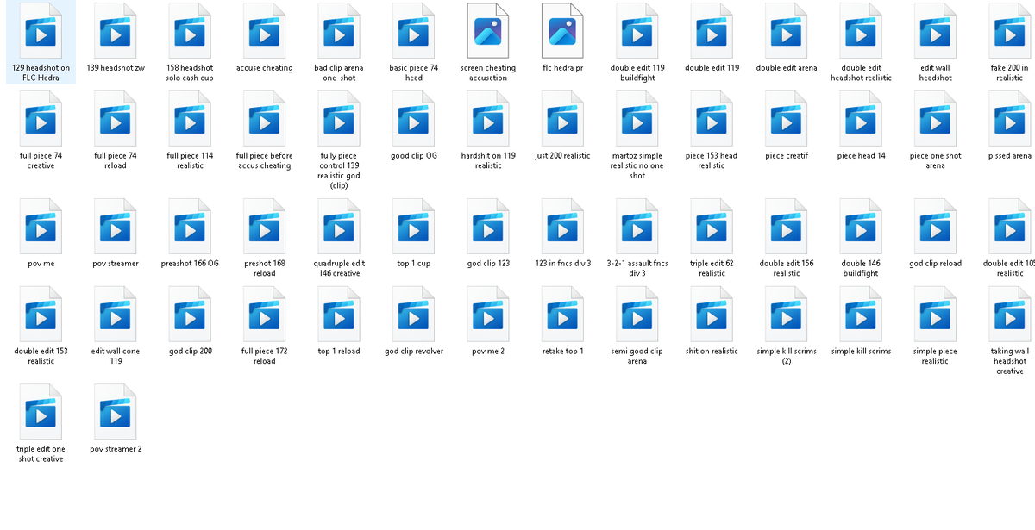Select 'edit wall cone 119' video file
This screenshot has height=530, width=1035.
tap(116, 315)
